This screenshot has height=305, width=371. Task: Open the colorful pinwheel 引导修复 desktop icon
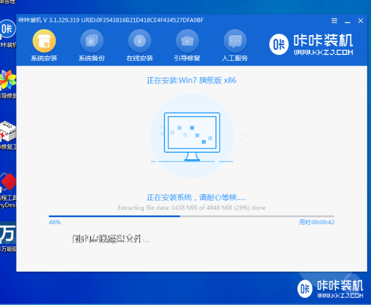point(8,80)
